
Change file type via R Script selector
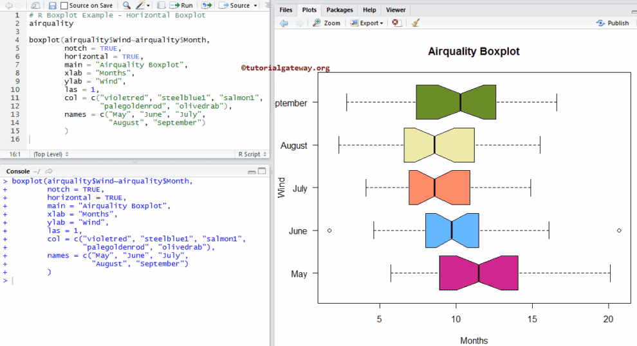(x=252, y=154)
